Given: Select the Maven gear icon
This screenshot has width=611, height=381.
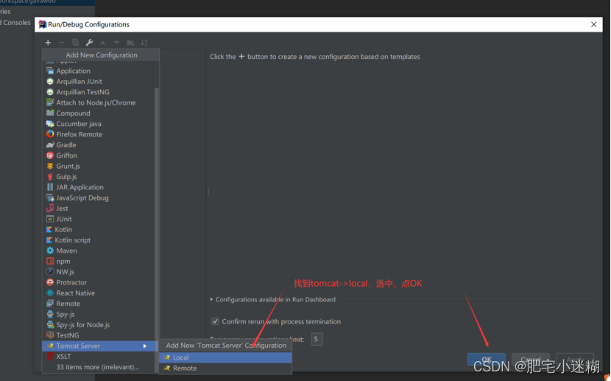Looking at the screenshot, I should [50, 251].
